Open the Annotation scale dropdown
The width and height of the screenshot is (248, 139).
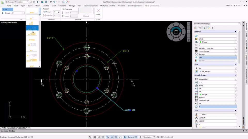coord(149,137)
